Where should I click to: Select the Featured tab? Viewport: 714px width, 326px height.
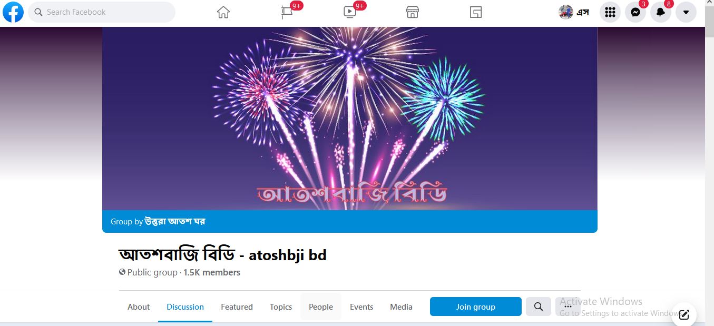pos(237,307)
